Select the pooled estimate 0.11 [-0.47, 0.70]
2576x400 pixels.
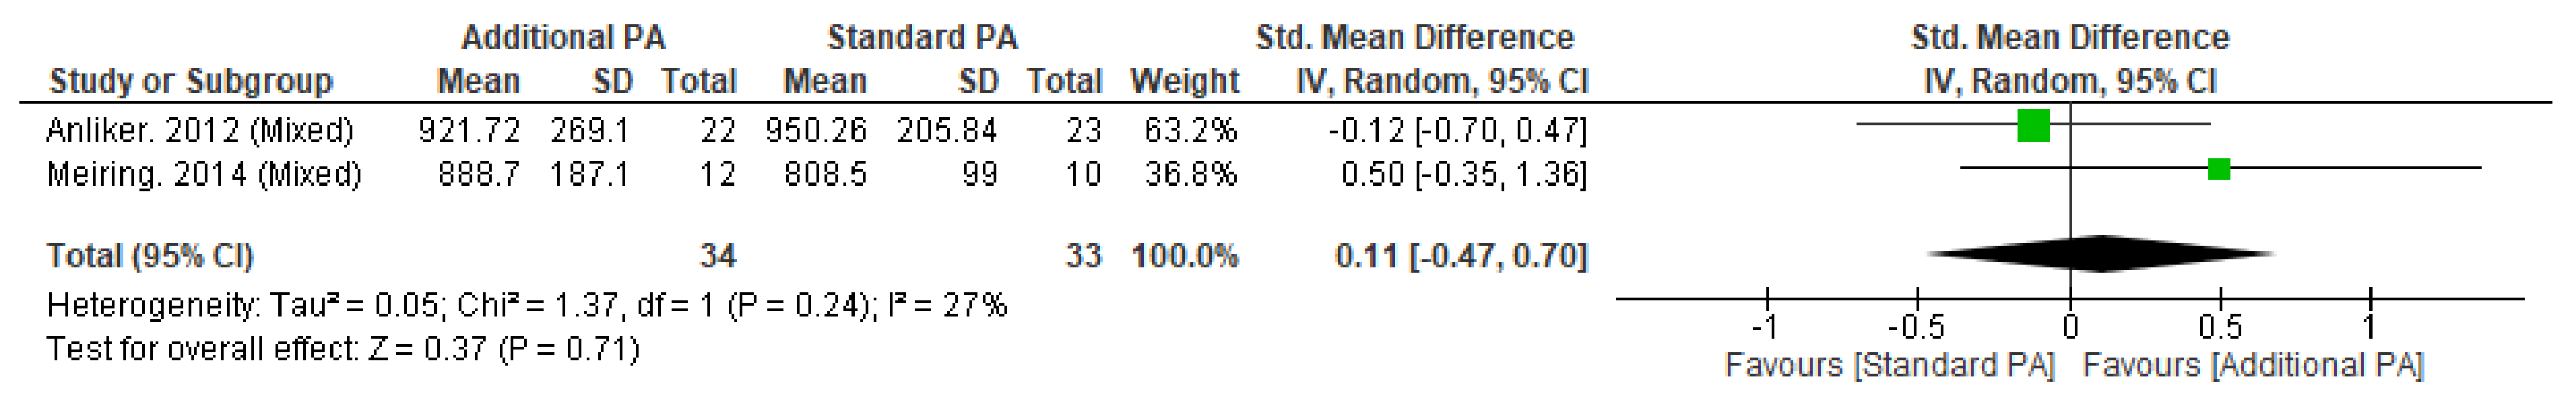(1461, 256)
